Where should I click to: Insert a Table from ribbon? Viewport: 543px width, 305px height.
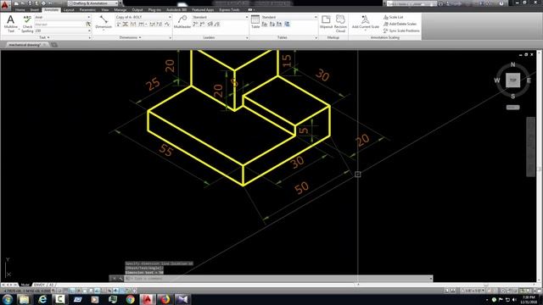click(255, 22)
